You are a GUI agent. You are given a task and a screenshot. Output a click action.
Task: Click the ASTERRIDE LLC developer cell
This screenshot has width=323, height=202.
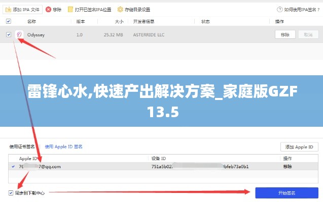click(149, 35)
